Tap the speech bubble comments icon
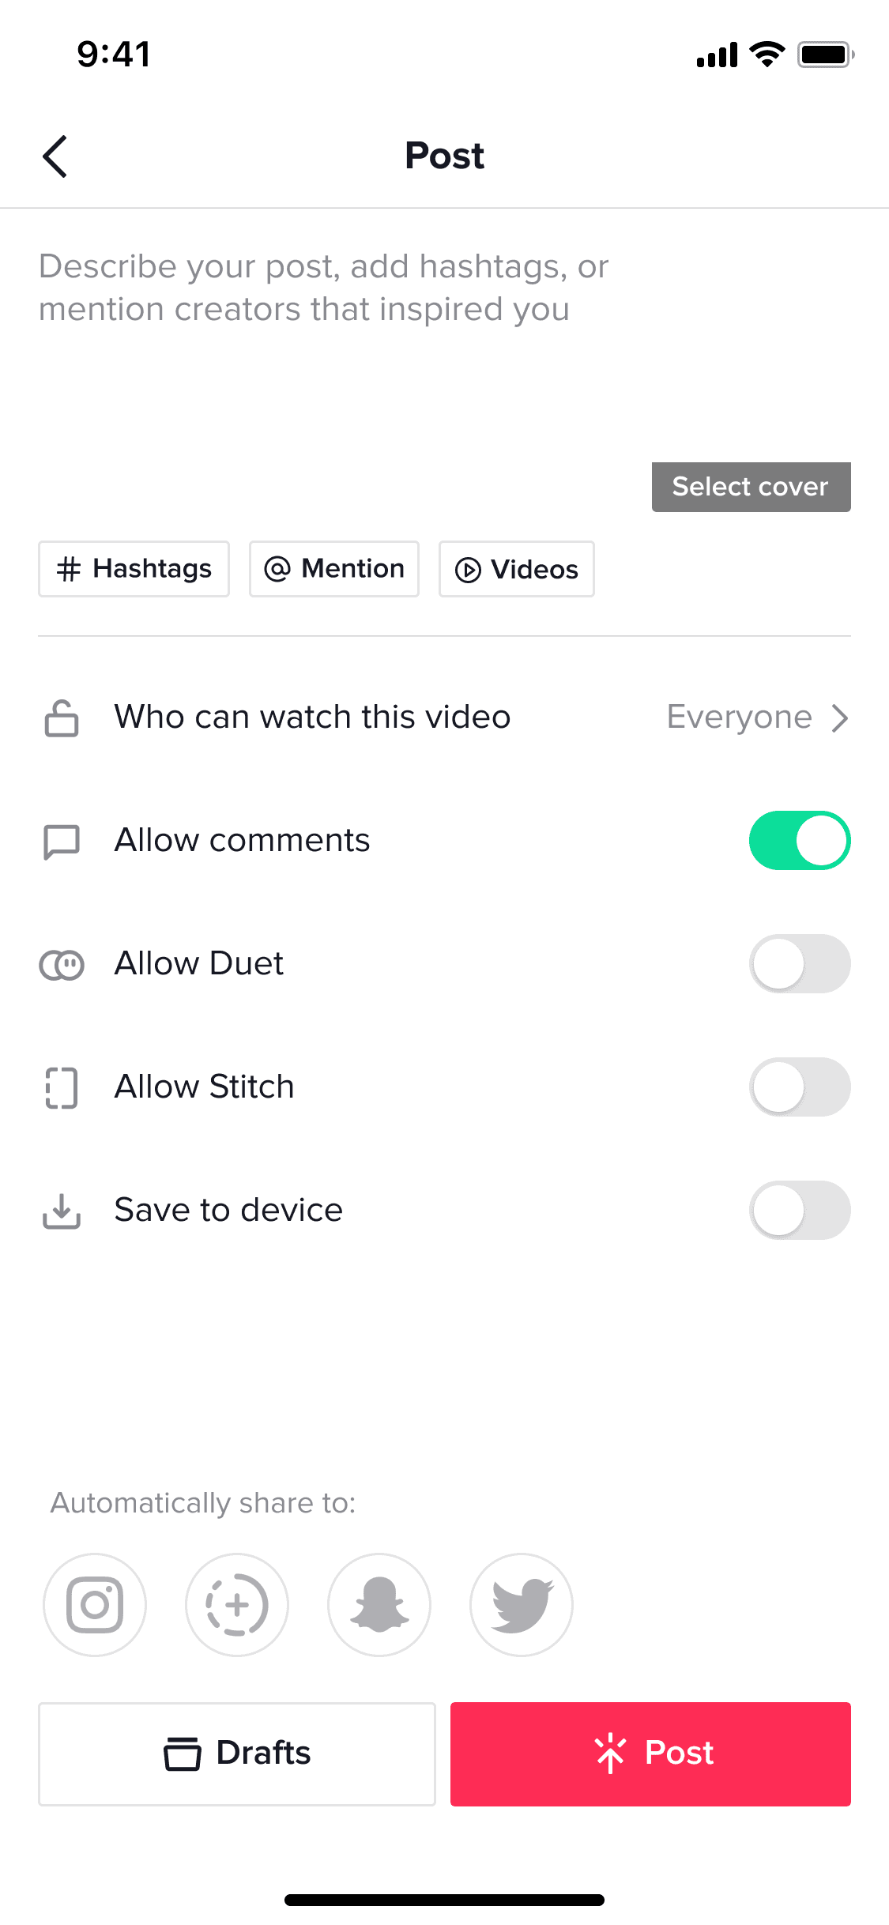889x1925 pixels. (x=61, y=842)
